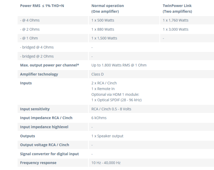Click the '- bridged @ 4 Ohms' row label
The height and width of the screenshot is (170, 214).
point(37,47)
